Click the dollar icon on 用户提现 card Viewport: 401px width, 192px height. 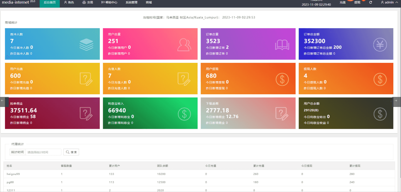(282, 79)
